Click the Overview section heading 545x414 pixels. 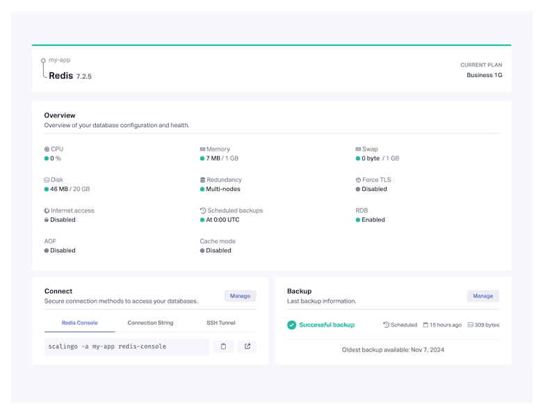pyautogui.click(x=60, y=115)
